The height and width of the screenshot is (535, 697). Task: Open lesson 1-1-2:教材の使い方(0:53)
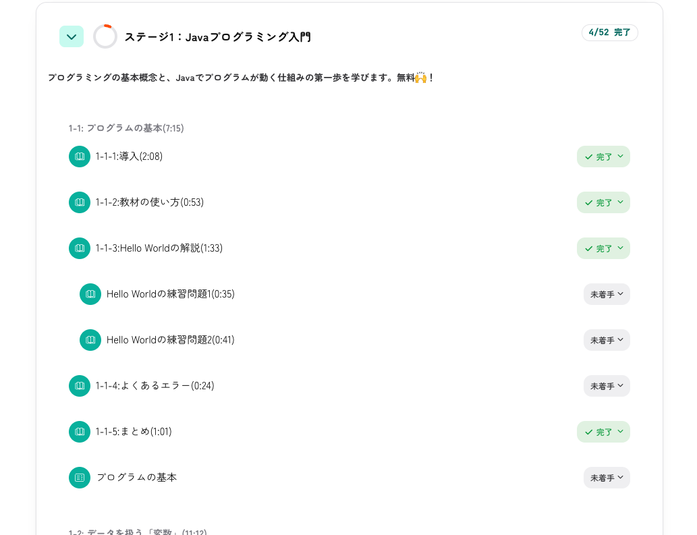point(149,202)
